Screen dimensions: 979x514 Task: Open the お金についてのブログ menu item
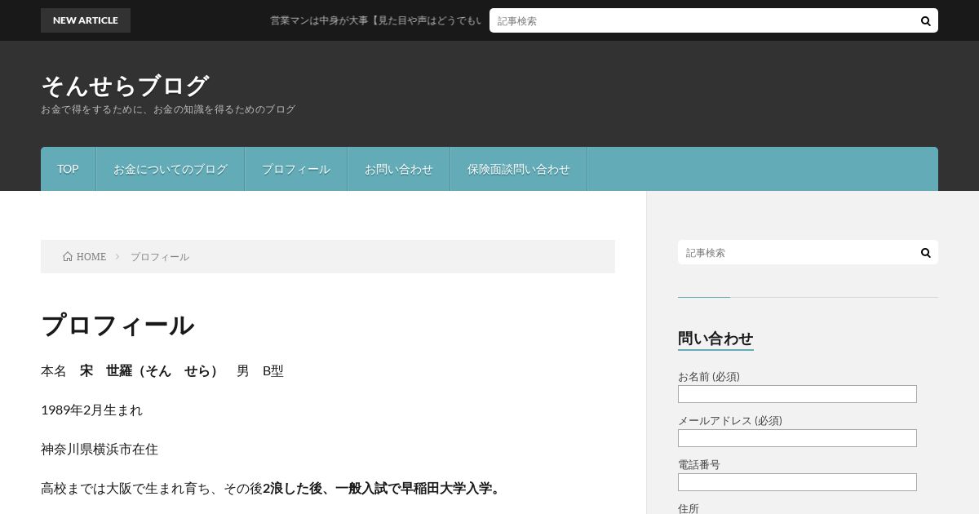click(x=170, y=169)
